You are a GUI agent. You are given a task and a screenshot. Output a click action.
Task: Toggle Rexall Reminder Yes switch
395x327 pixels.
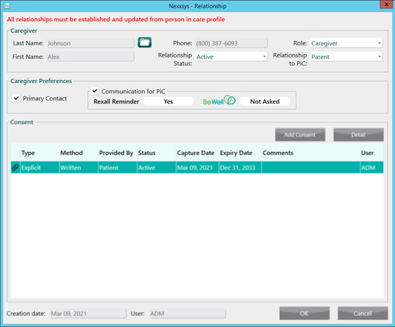click(169, 102)
